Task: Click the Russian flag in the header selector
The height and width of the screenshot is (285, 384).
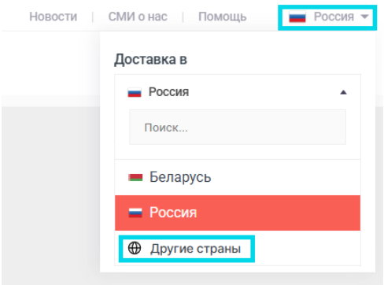Action: [297, 17]
